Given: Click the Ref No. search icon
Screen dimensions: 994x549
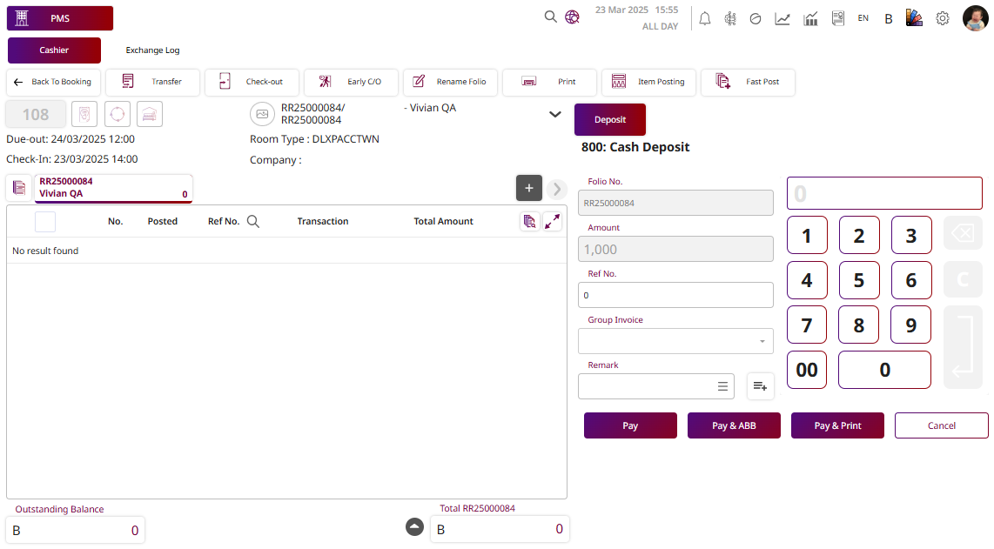Looking at the screenshot, I should coord(253,222).
